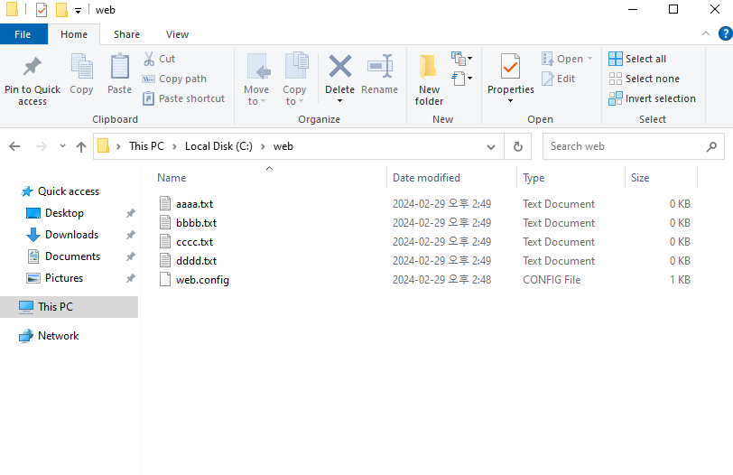Click Paste shortcut option
This screenshot has height=475, width=733.
tap(184, 98)
